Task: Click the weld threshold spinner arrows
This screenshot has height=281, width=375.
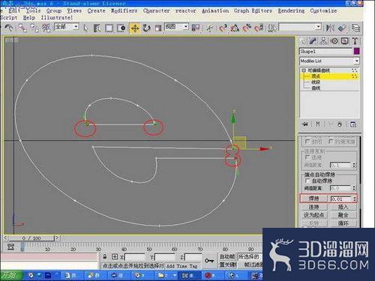Action: [x=355, y=199]
